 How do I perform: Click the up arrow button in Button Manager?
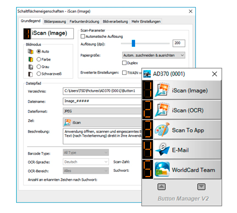point(162,187)
